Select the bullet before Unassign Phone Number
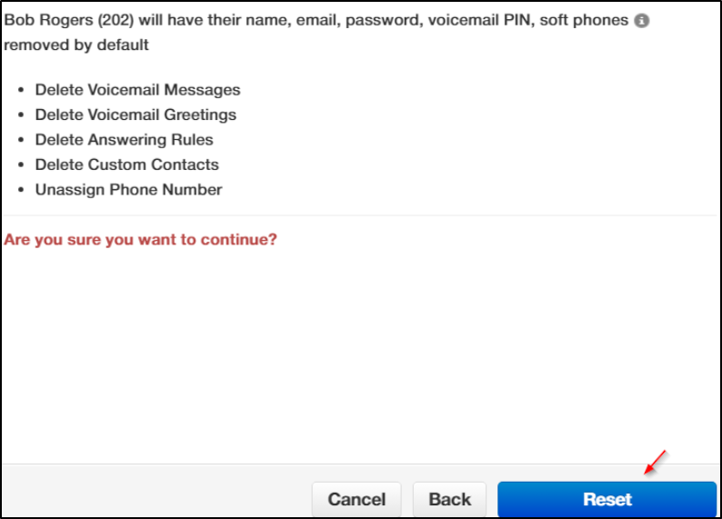The height and width of the screenshot is (519, 722). [x=21, y=190]
